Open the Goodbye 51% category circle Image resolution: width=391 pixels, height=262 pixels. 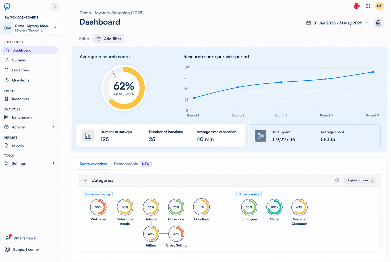tap(201, 207)
